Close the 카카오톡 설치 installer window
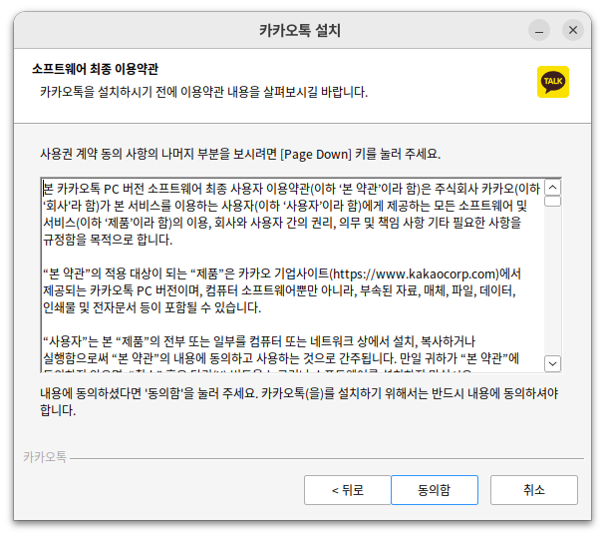 tap(572, 30)
